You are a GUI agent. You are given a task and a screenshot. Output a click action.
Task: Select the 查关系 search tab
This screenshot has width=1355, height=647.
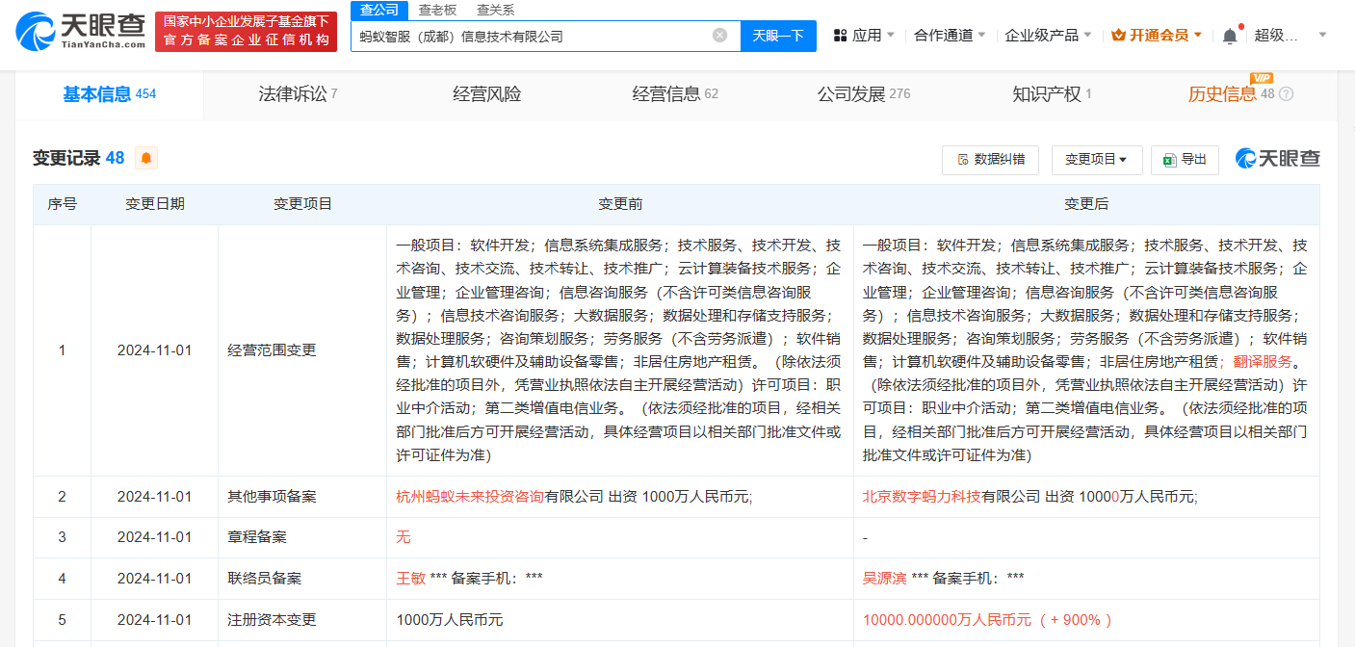pyautogui.click(x=495, y=11)
